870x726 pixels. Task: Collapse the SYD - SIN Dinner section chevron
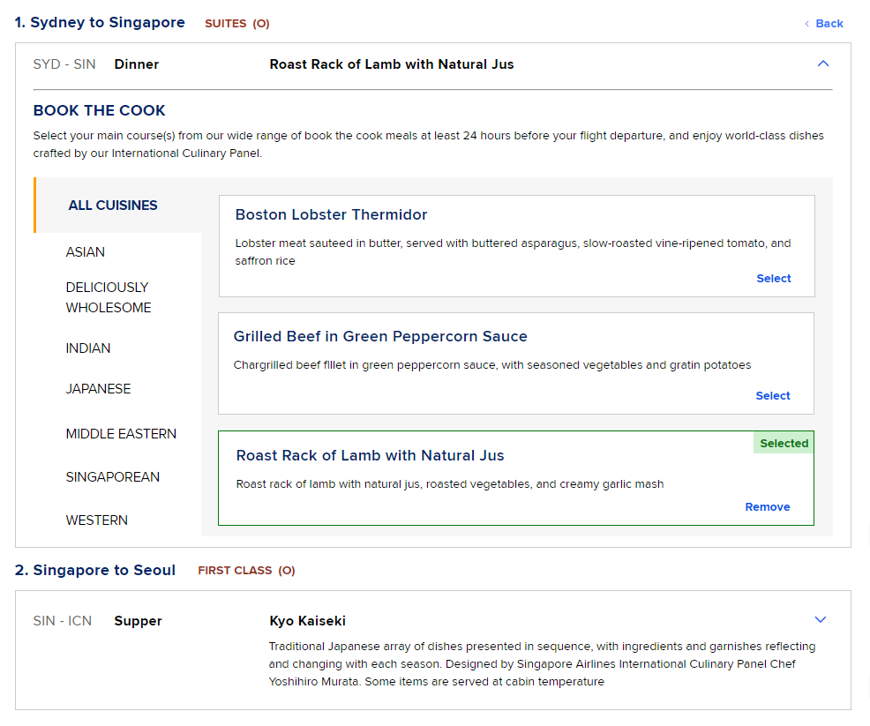tap(823, 64)
